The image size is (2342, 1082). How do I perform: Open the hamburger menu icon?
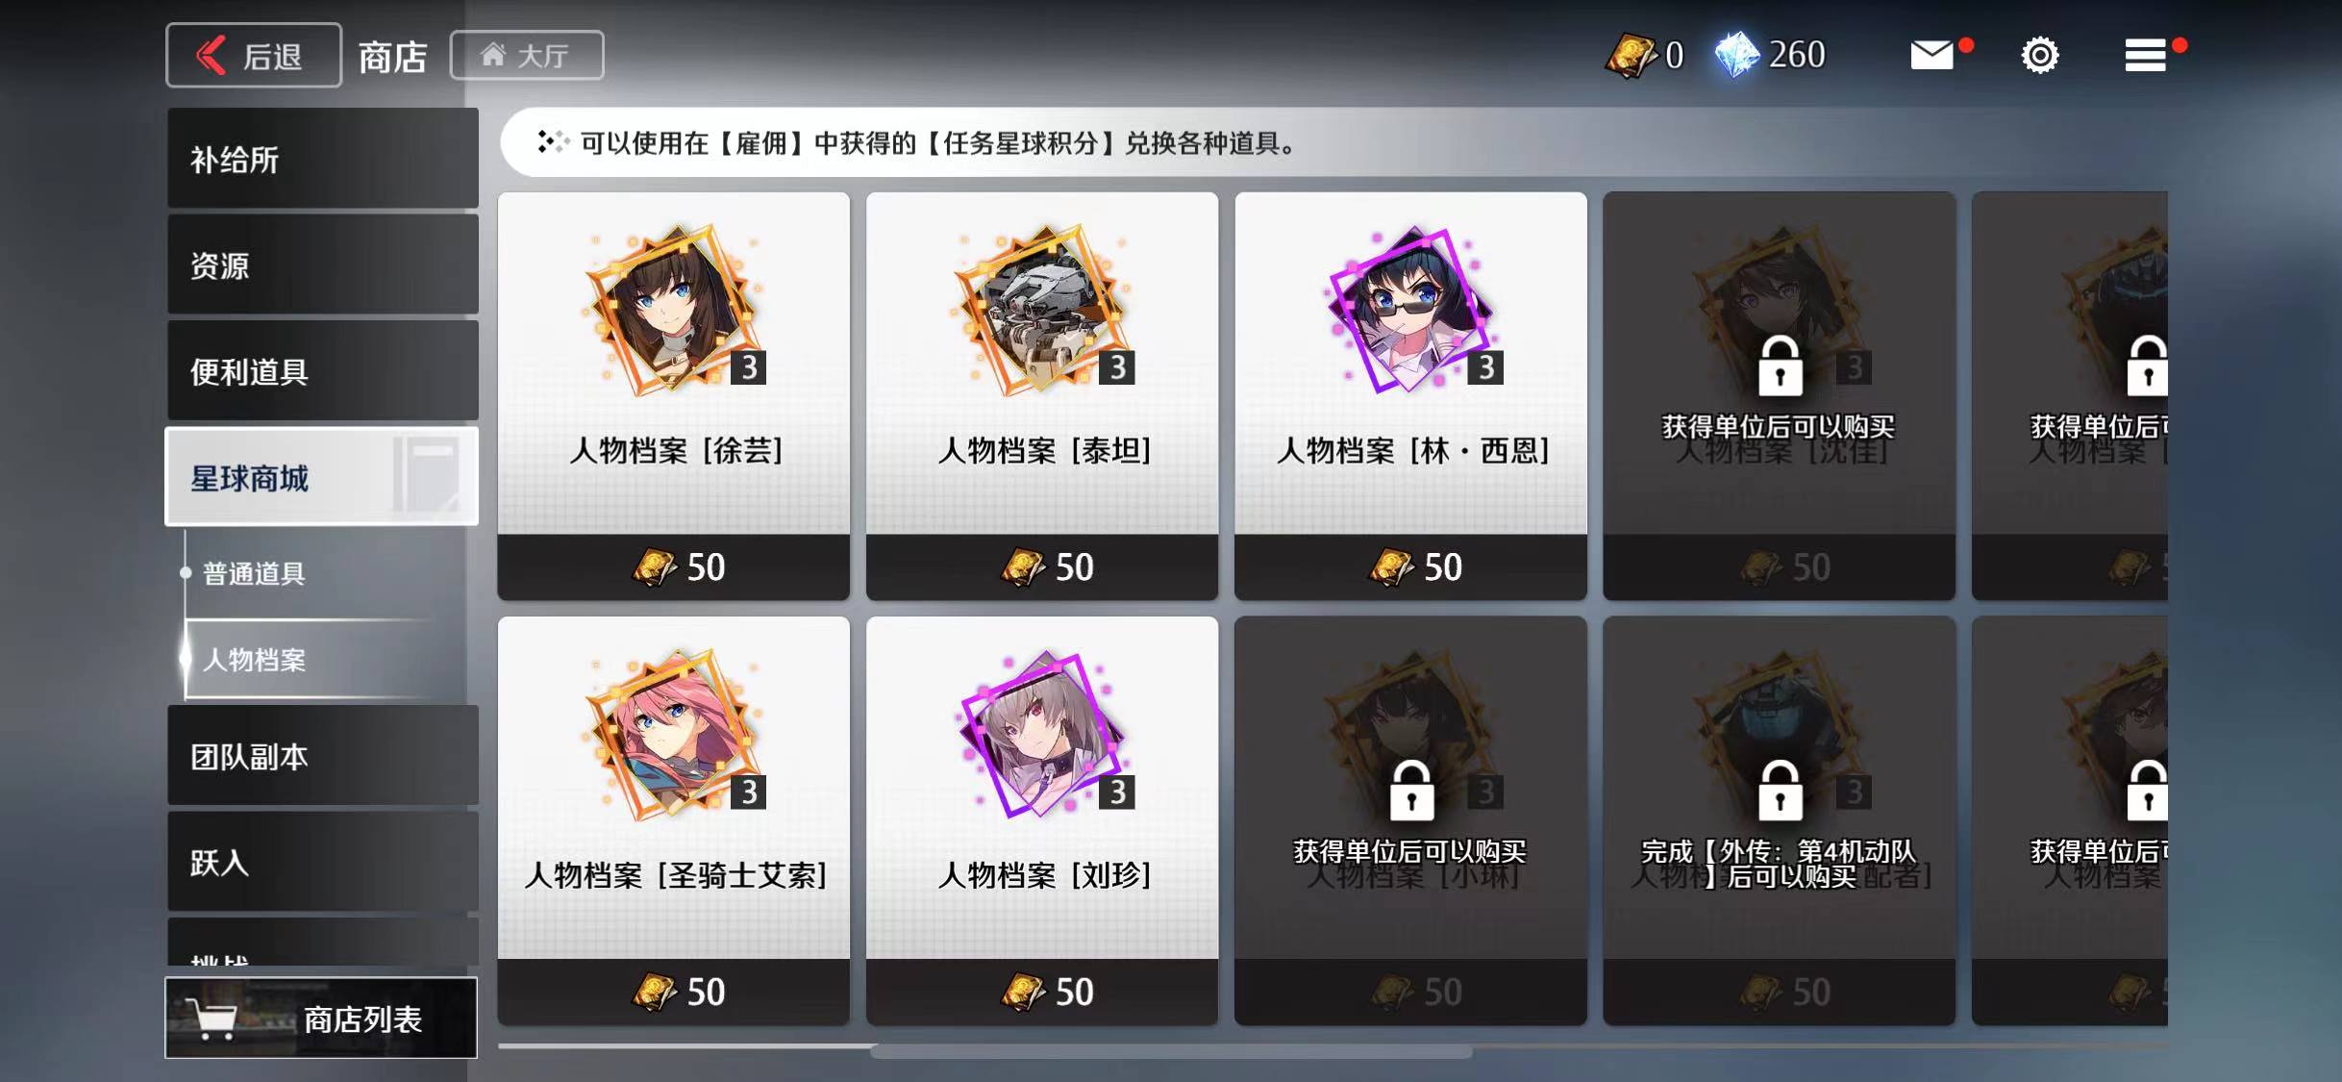click(x=2145, y=55)
